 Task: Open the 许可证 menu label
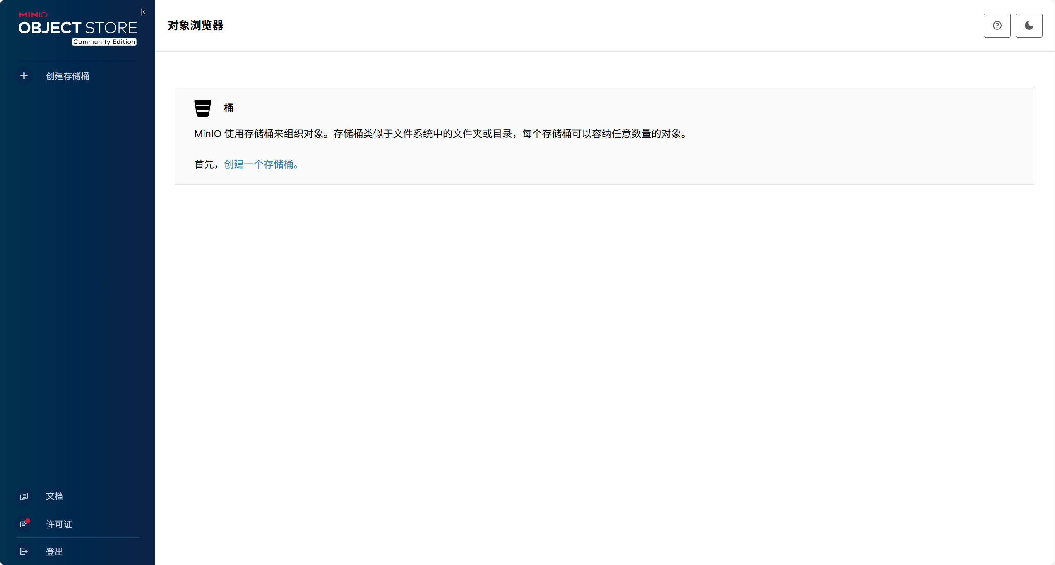tap(59, 524)
